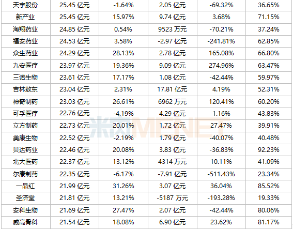
Task: Select 北大医药 net profit 4314 万元
Action: pyautogui.click(x=172, y=162)
